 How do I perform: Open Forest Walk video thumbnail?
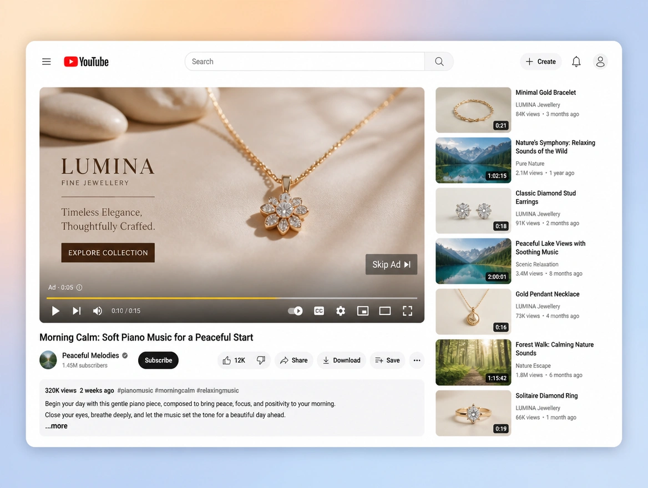[x=473, y=362]
